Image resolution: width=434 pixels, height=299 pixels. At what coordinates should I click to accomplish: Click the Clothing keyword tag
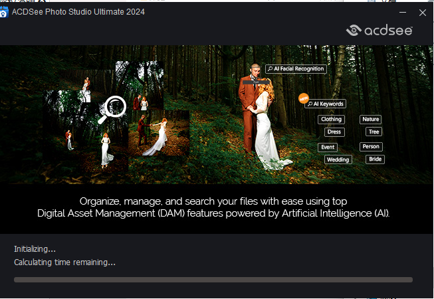click(x=331, y=119)
